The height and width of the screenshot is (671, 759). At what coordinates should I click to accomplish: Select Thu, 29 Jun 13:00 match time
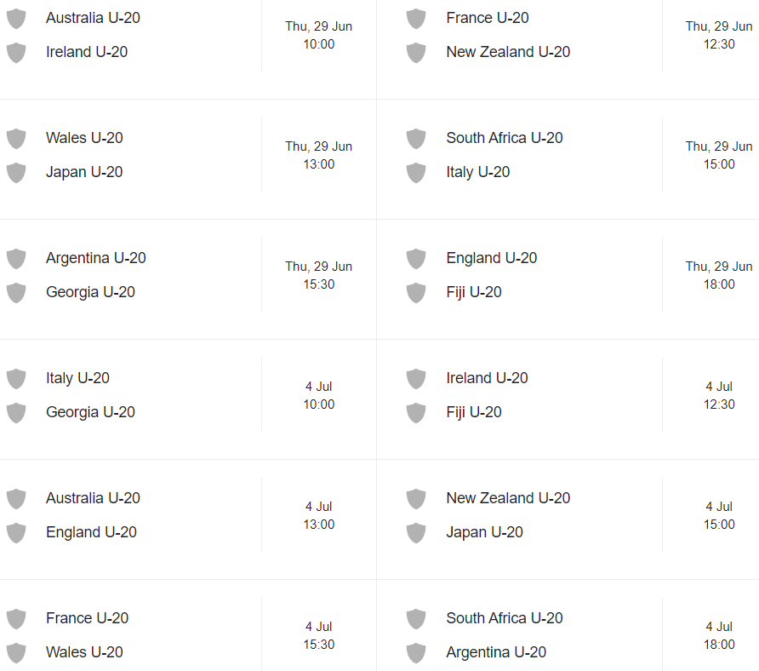[318, 155]
